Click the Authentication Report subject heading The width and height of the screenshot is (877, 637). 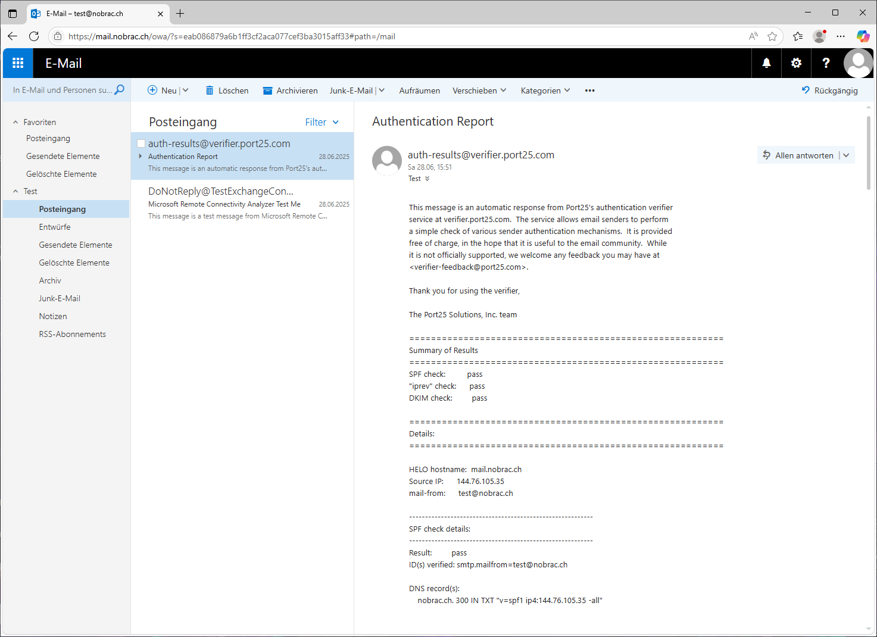433,121
